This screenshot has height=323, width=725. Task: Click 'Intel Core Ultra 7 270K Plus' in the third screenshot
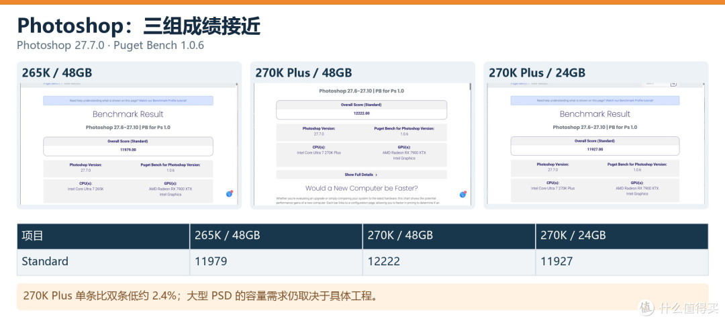pos(553,189)
